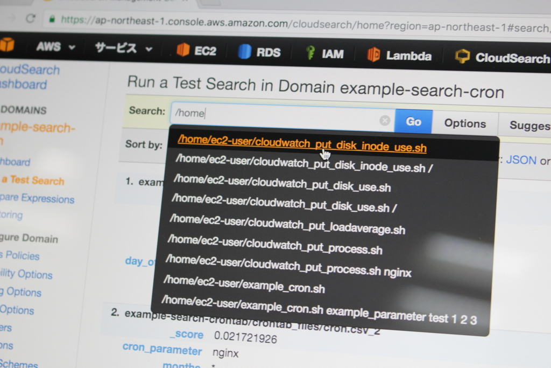The height and width of the screenshot is (368, 551).
Task: Open Availability Options sidebar link
Action: 26,273
